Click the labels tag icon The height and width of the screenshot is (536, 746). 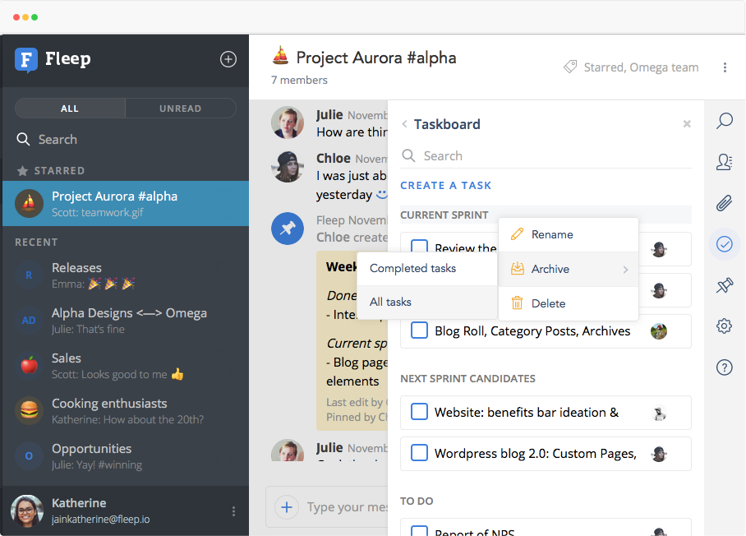pos(570,67)
